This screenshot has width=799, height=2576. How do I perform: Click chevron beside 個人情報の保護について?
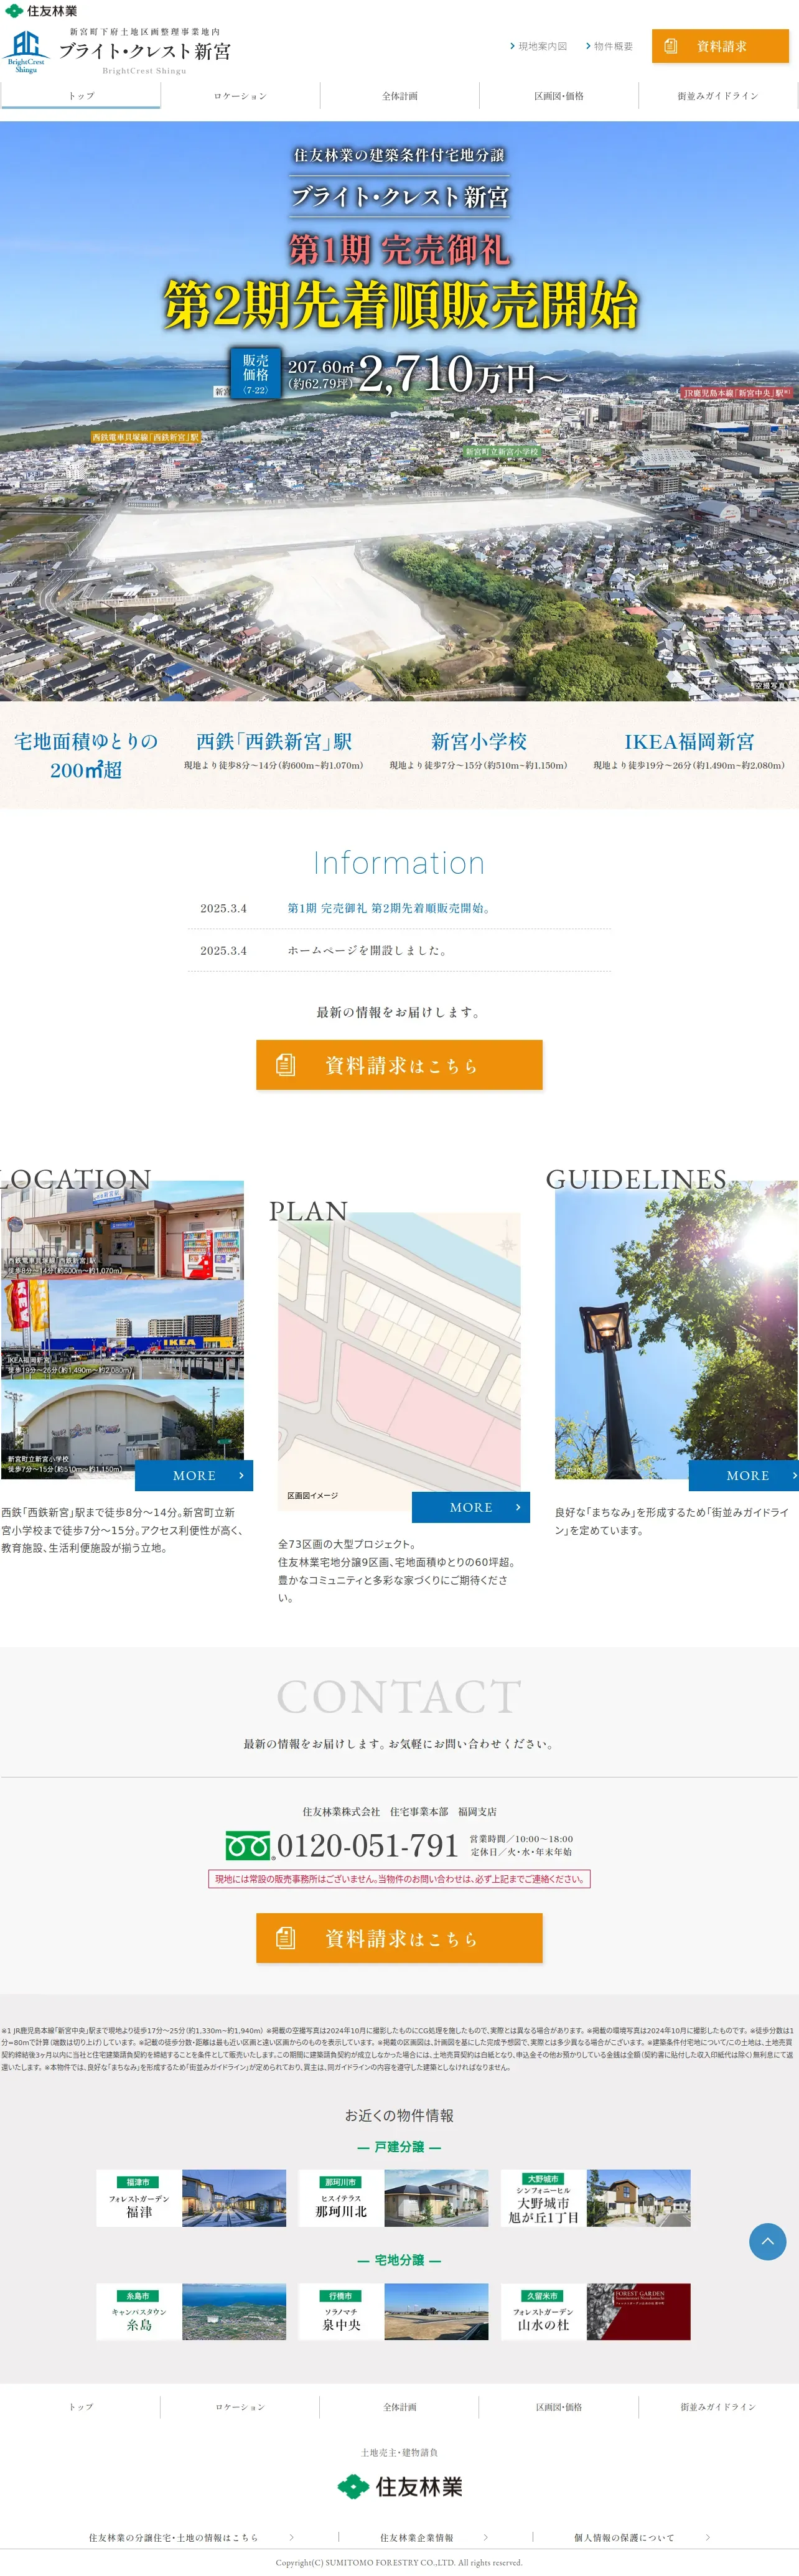point(708,2537)
